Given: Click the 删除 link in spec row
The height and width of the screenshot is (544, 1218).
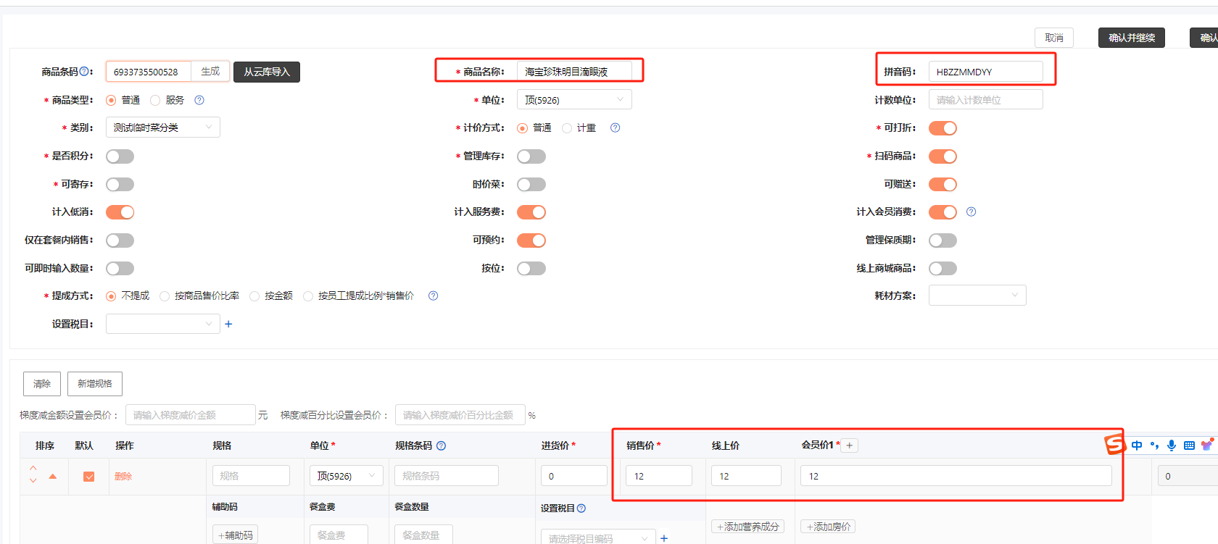Looking at the screenshot, I should (123, 477).
